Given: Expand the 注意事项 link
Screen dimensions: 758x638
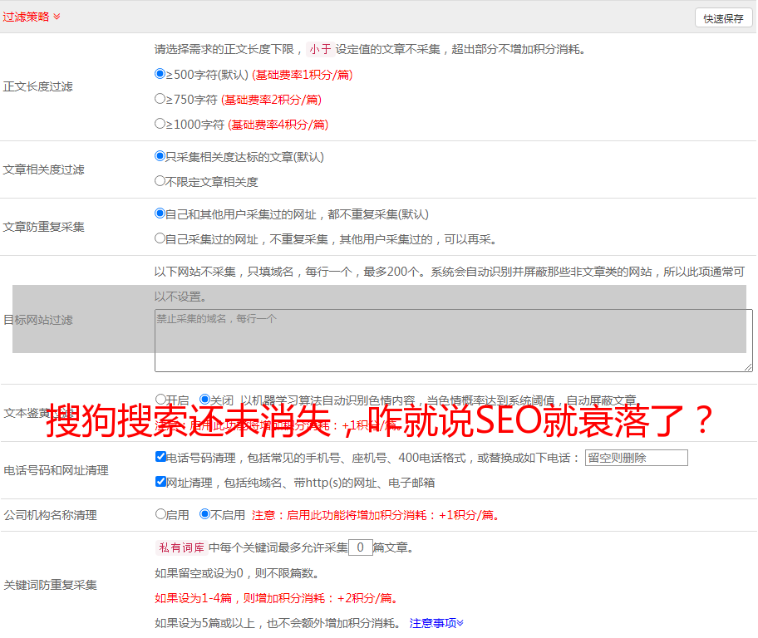Looking at the screenshot, I should [x=436, y=623].
